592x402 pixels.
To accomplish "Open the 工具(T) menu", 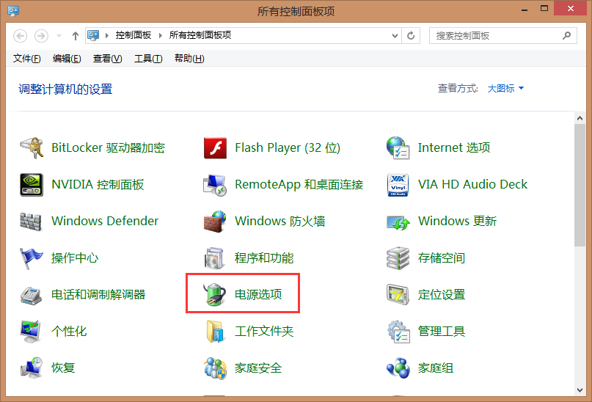I will pos(148,59).
